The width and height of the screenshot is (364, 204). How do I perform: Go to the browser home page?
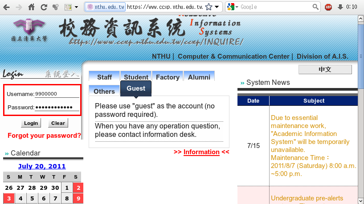[x=31, y=7]
